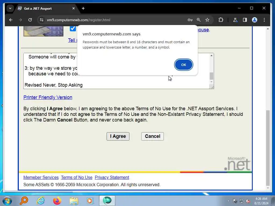Click the I Agree button

pos(118,136)
